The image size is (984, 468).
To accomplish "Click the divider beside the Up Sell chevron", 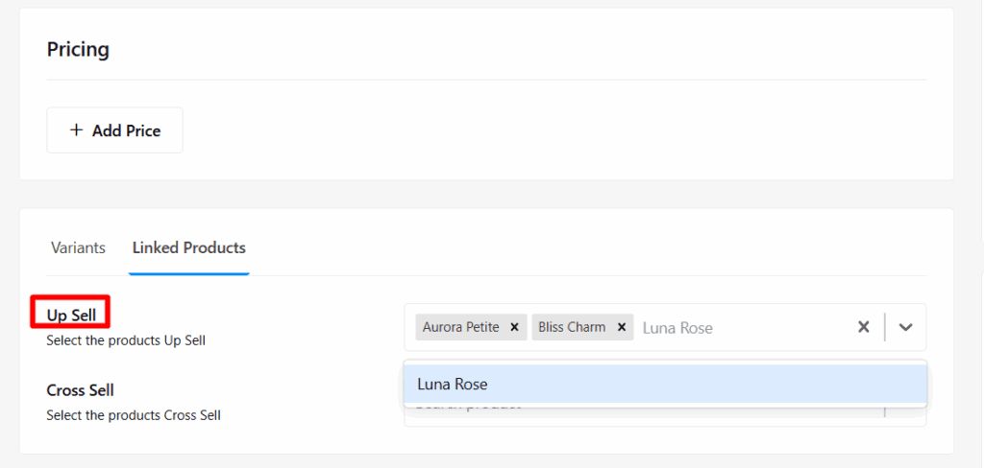I will point(884,327).
